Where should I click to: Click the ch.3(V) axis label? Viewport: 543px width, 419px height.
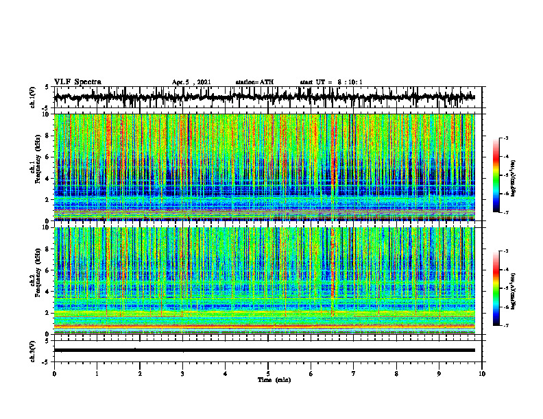point(33,352)
